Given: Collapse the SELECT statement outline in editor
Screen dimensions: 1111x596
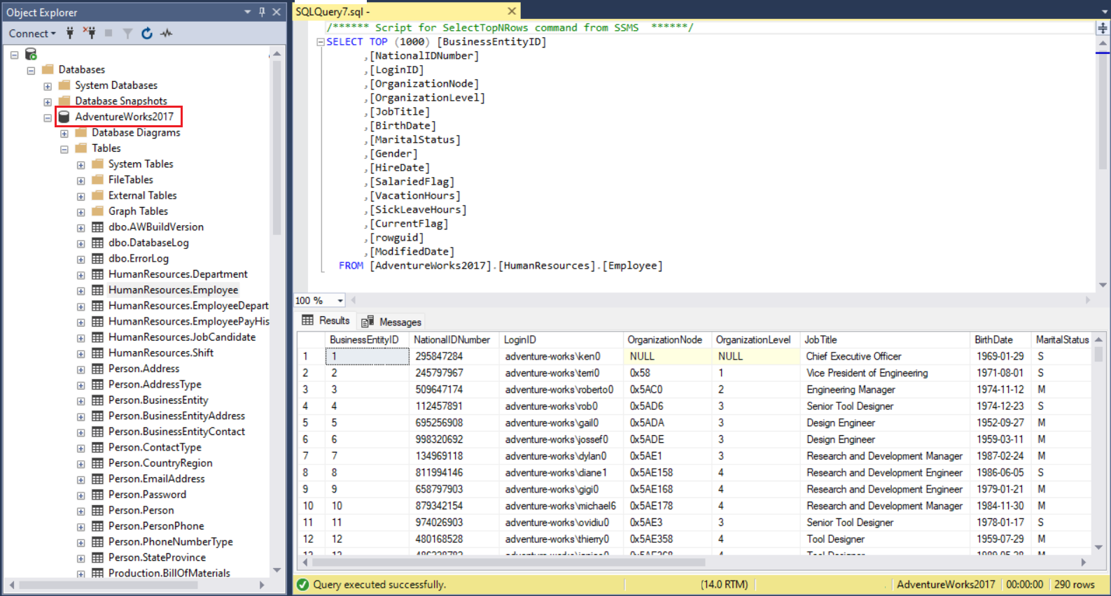Looking at the screenshot, I should (x=321, y=42).
